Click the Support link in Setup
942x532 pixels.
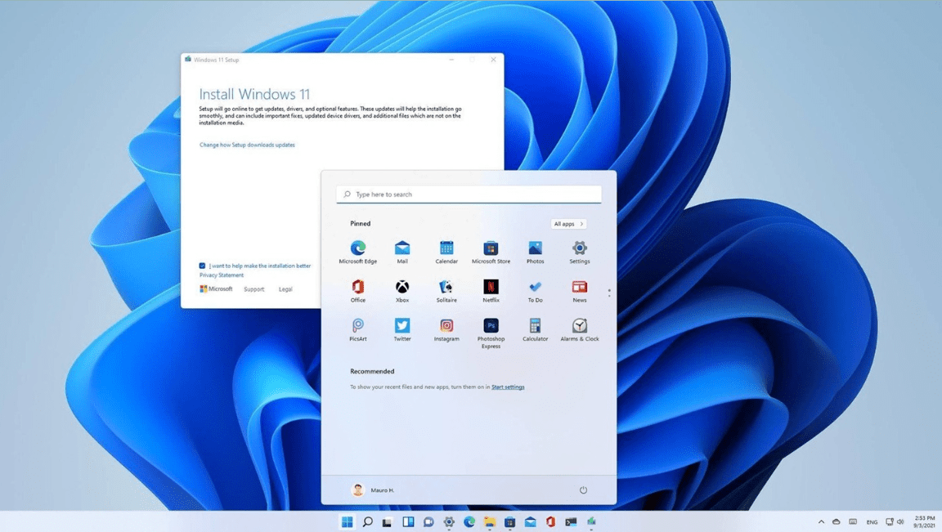click(x=254, y=289)
